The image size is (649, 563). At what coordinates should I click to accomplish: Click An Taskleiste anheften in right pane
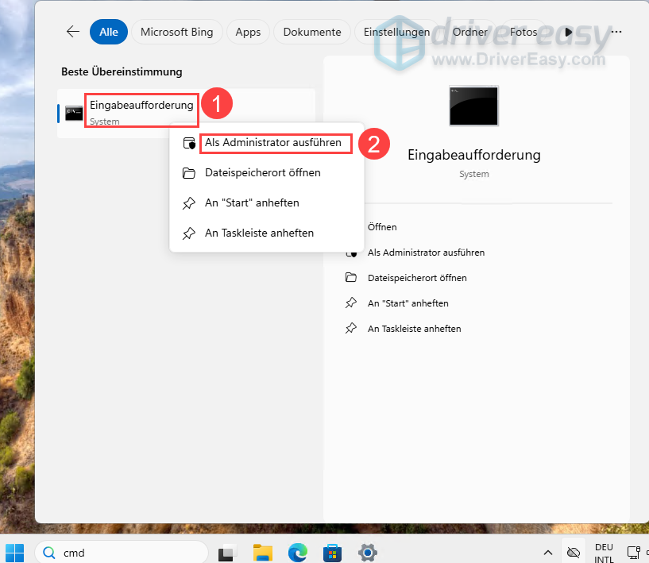[x=414, y=329]
